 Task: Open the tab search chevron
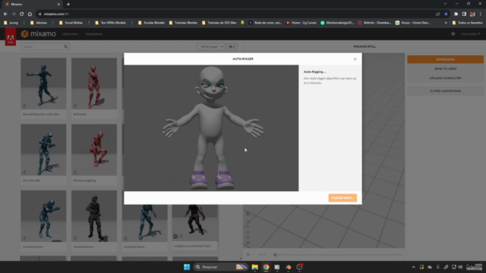click(445, 4)
